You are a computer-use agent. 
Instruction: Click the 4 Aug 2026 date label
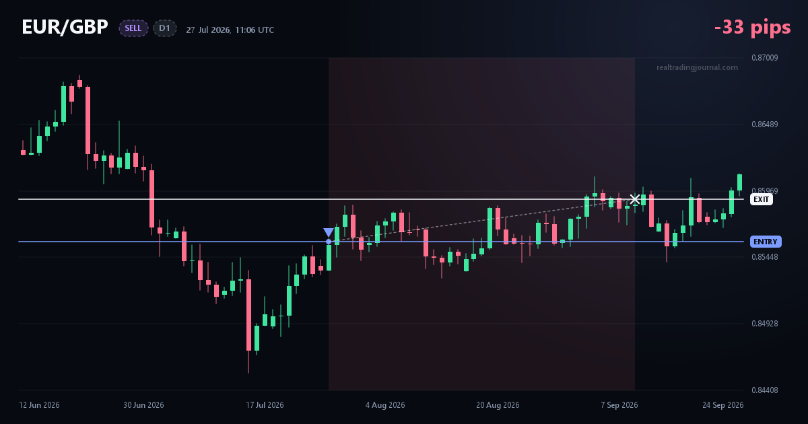coord(385,405)
